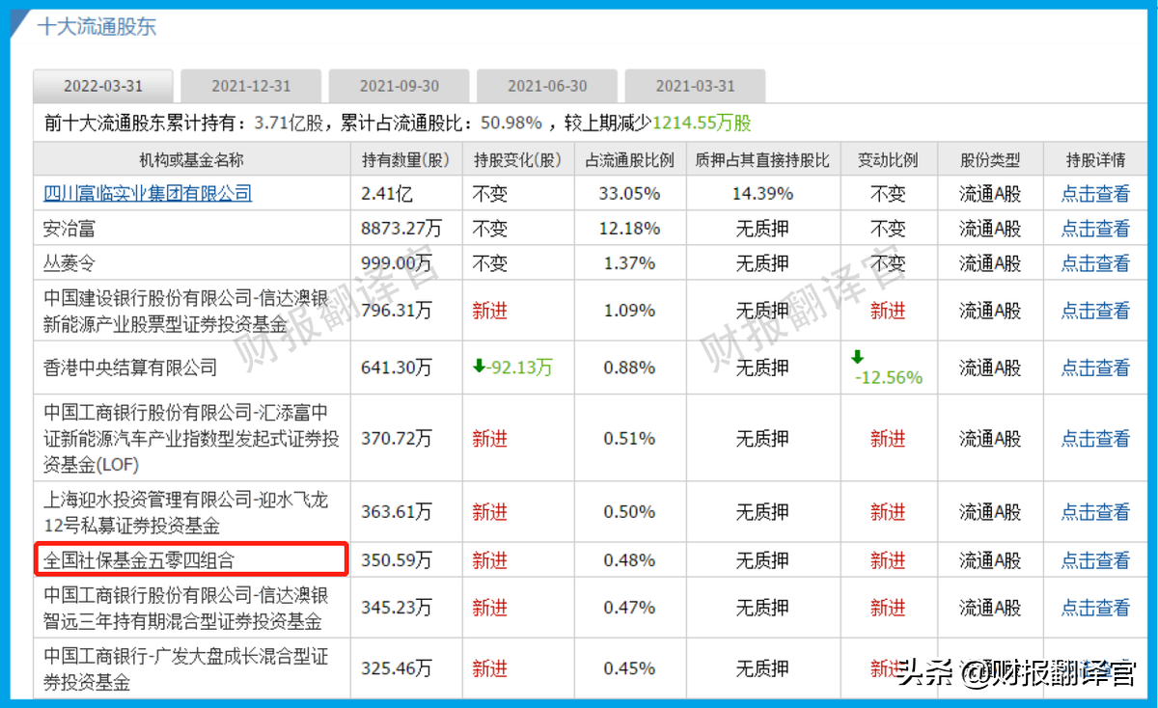The height and width of the screenshot is (708, 1158).
Task: Click the 14.39% pledge ratio cell
Action: point(762,193)
